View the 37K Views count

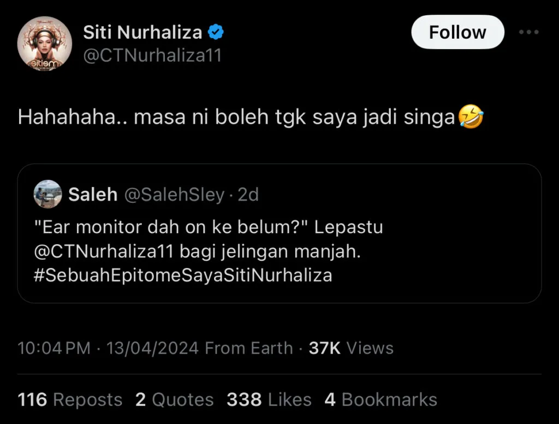[351, 348]
